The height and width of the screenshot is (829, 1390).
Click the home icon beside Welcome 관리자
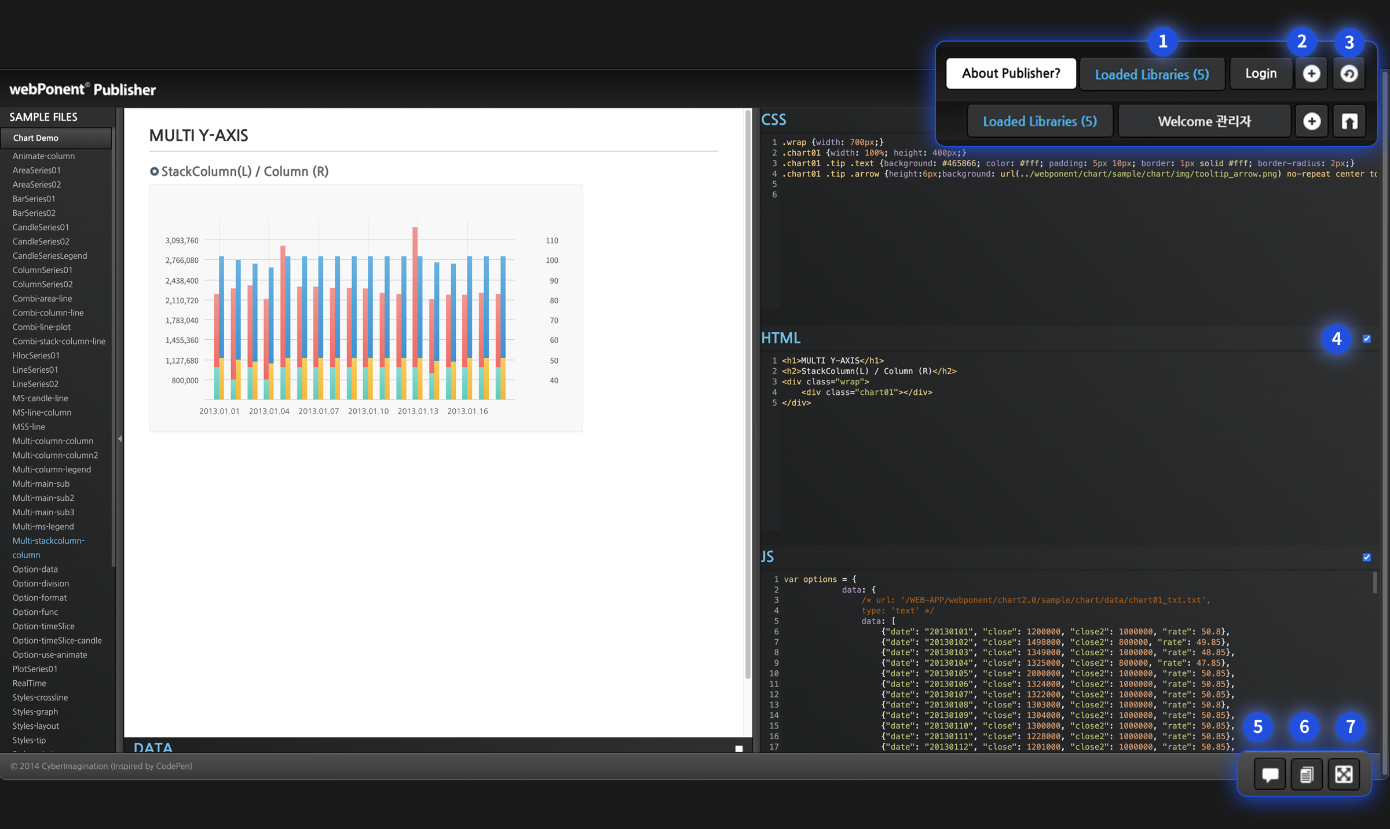click(x=1349, y=121)
